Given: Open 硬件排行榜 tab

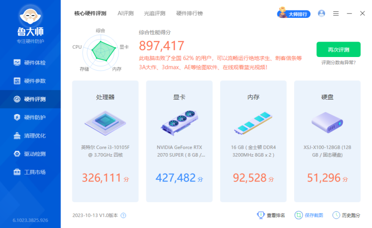Looking at the screenshot, I should click(x=189, y=13).
